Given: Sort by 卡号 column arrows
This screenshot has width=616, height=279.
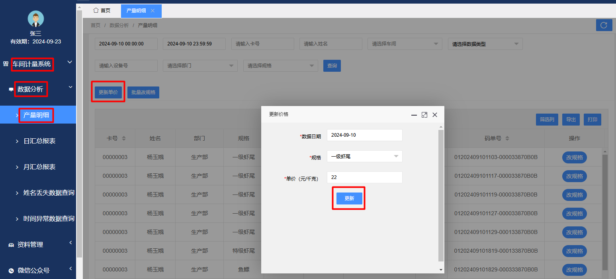Looking at the screenshot, I should coord(124,138).
